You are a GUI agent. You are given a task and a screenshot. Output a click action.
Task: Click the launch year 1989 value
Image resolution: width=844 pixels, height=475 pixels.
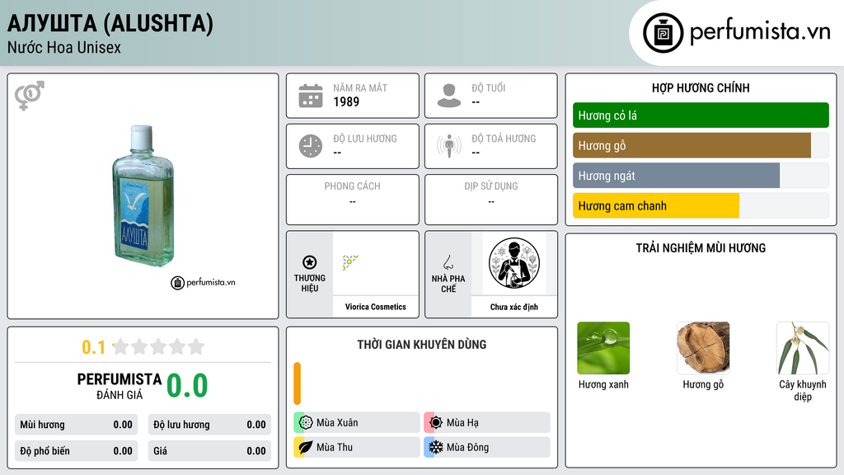pyautogui.click(x=346, y=101)
